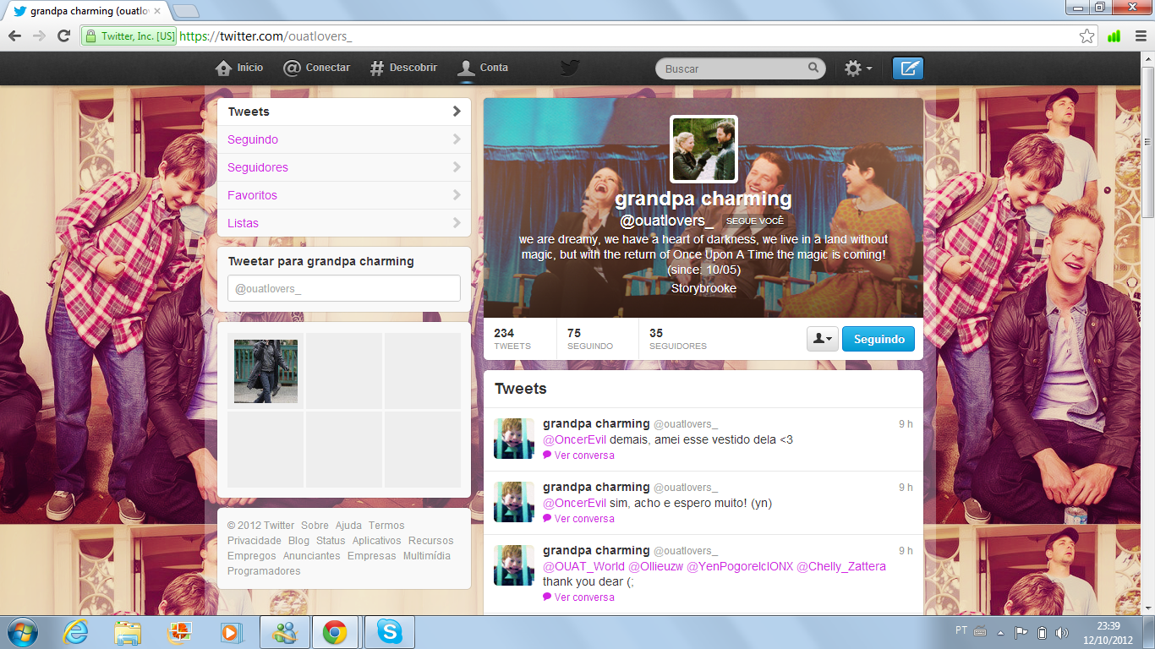Viewport: 1155px width, 649px height.
Task: Open the Ajuda footer link
Action: pos(348,526)
